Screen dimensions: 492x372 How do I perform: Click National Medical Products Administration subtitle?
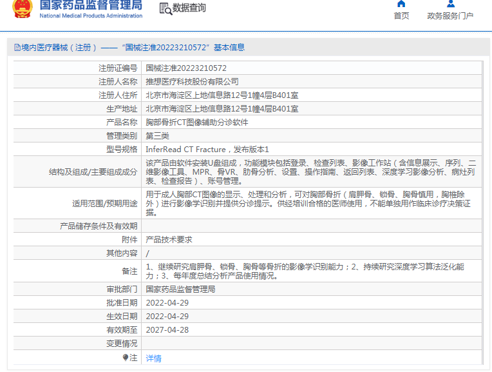91,15
